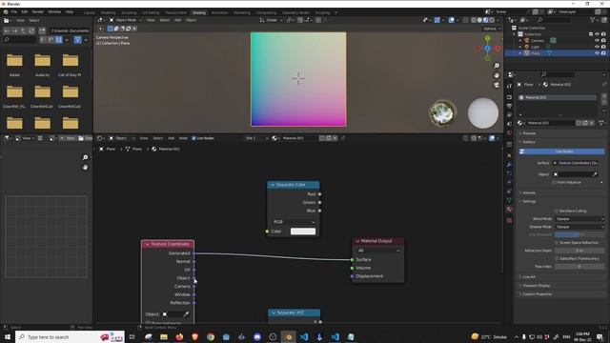Select wireframe viewport shading icon
The width and height of the screenshot is (610, 343).
(474, 20)
